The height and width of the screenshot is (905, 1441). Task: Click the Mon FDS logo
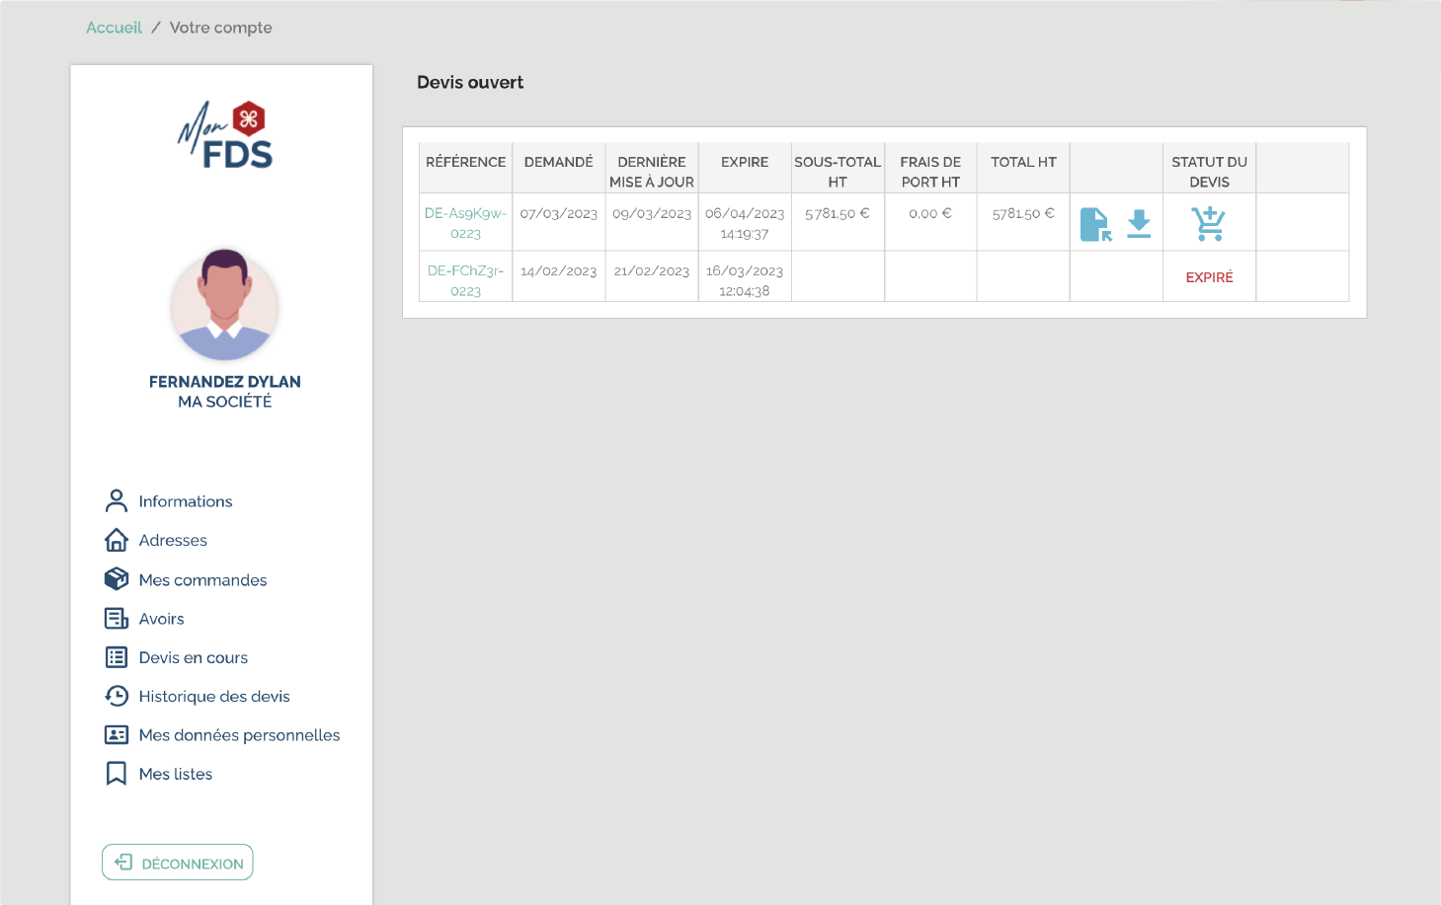(225, 134)
